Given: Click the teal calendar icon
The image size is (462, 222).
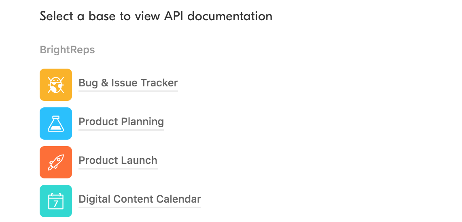Looking at the screenshot, I should [56, 201].
